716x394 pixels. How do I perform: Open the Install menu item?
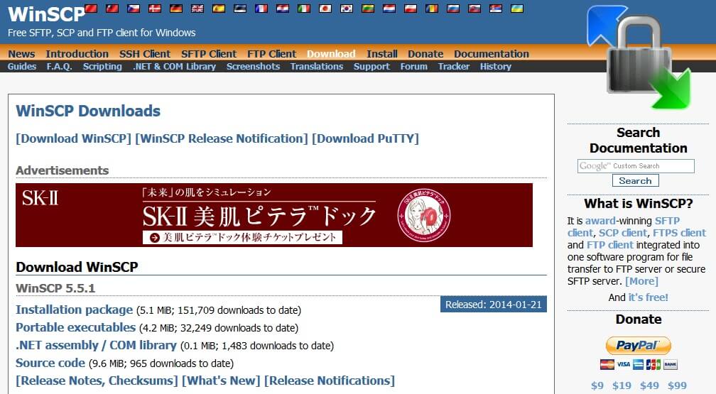[381, 54]
